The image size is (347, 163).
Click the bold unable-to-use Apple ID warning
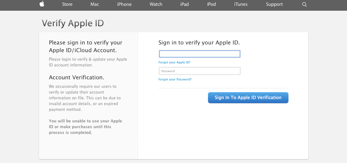(x=85, y=127)
